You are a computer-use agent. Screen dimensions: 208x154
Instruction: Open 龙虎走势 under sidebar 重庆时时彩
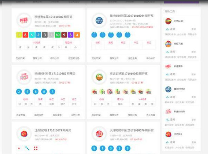point(190,102)
